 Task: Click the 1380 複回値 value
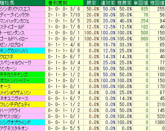(160, 122)
